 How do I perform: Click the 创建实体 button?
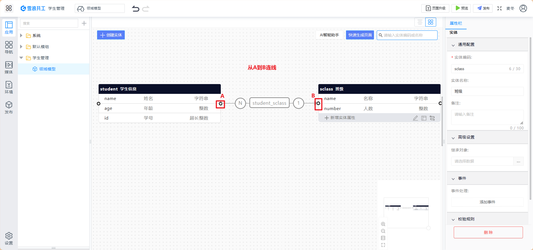pos(111,35)
